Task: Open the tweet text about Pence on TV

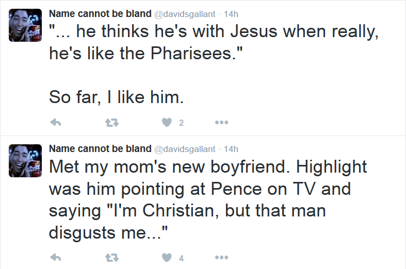Action: pos(208,199)
